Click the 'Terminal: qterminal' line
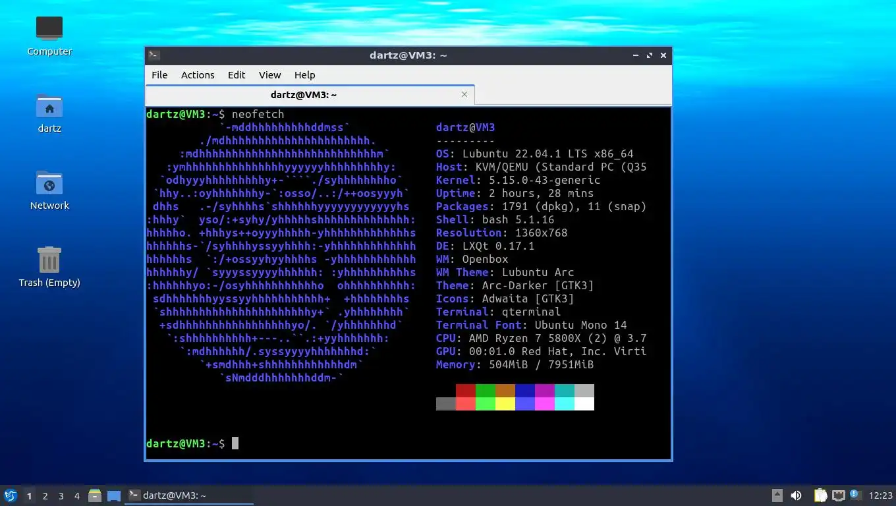Screen dimensions: 896x506 tap(498, 312)
